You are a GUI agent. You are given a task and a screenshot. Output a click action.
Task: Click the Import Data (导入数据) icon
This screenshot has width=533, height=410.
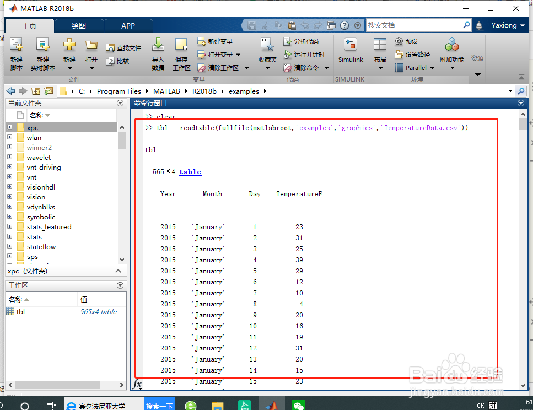(x=158, y=45)
